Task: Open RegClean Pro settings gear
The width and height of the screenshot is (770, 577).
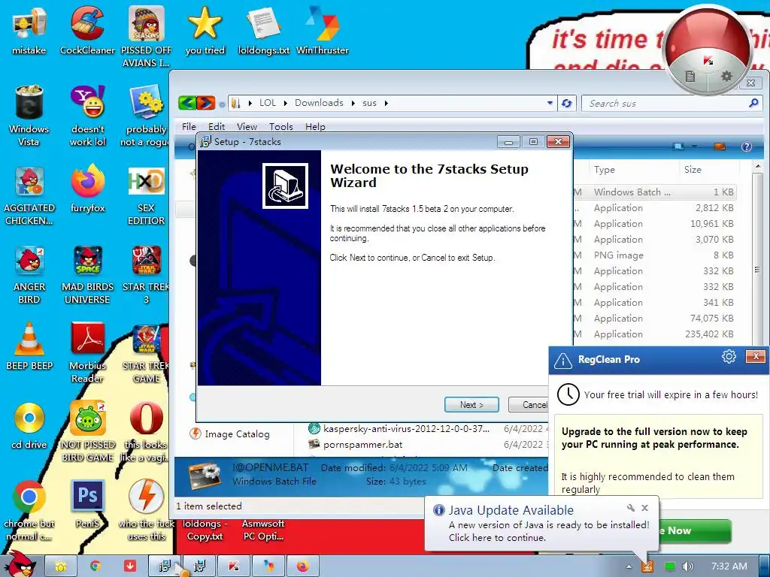Action: 729,357
